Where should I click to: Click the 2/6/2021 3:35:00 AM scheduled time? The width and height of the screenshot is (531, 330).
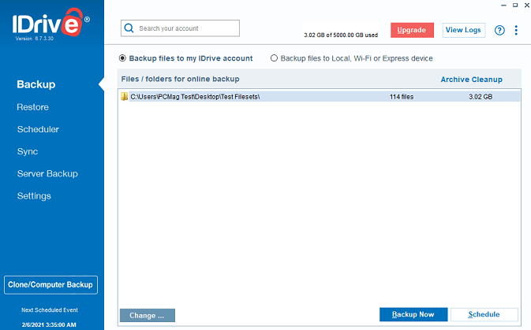[x=49, y=325]
